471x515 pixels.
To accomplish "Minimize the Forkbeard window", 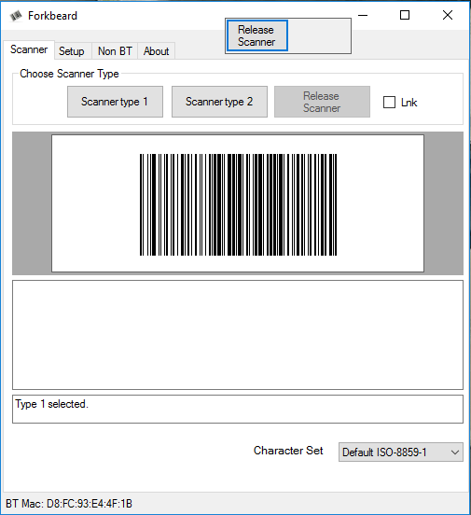I will coord(363,15).
